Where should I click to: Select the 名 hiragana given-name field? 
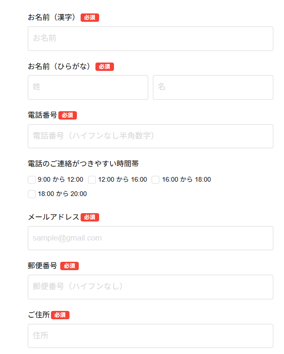click(x=213, y=87)
